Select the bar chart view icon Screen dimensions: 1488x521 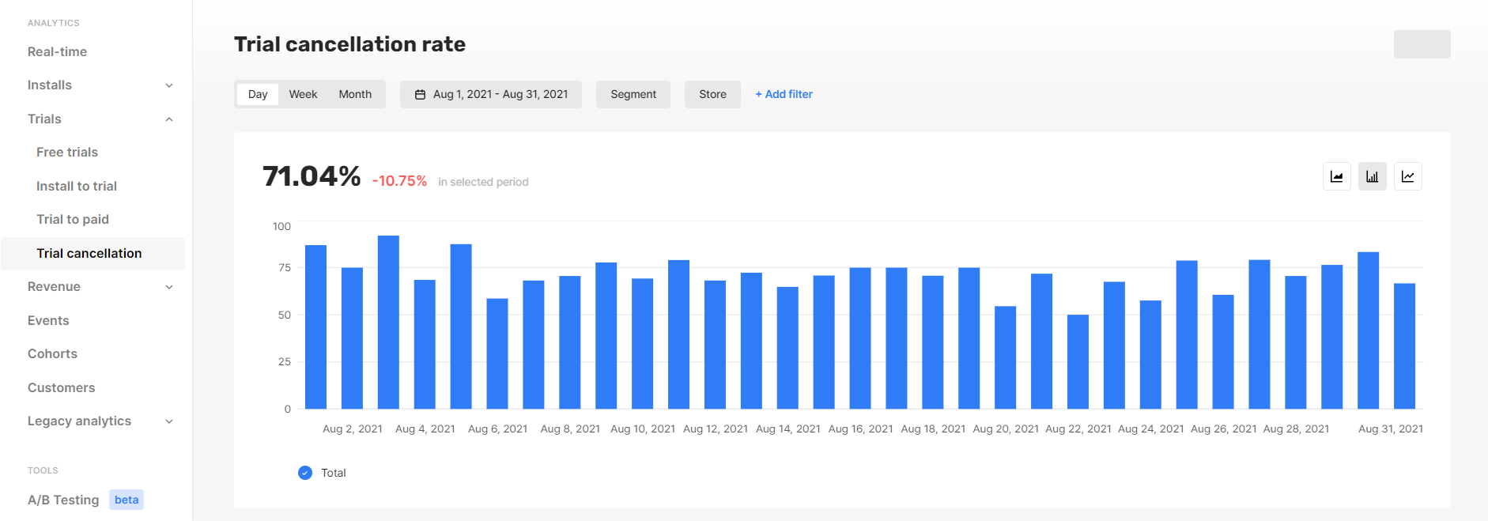pos(1373,176)
